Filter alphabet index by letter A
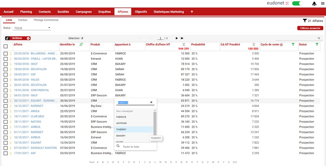Screen dimensions: 326x166 click(x=98, y=162)
